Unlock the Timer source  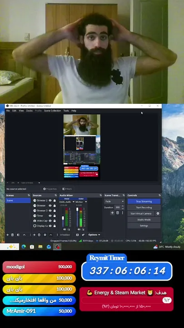tap(55, 215)
